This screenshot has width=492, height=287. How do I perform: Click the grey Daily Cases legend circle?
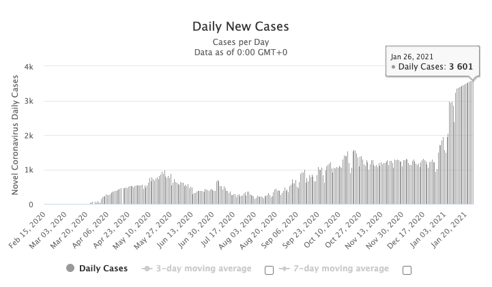click(x=70, y=269)
